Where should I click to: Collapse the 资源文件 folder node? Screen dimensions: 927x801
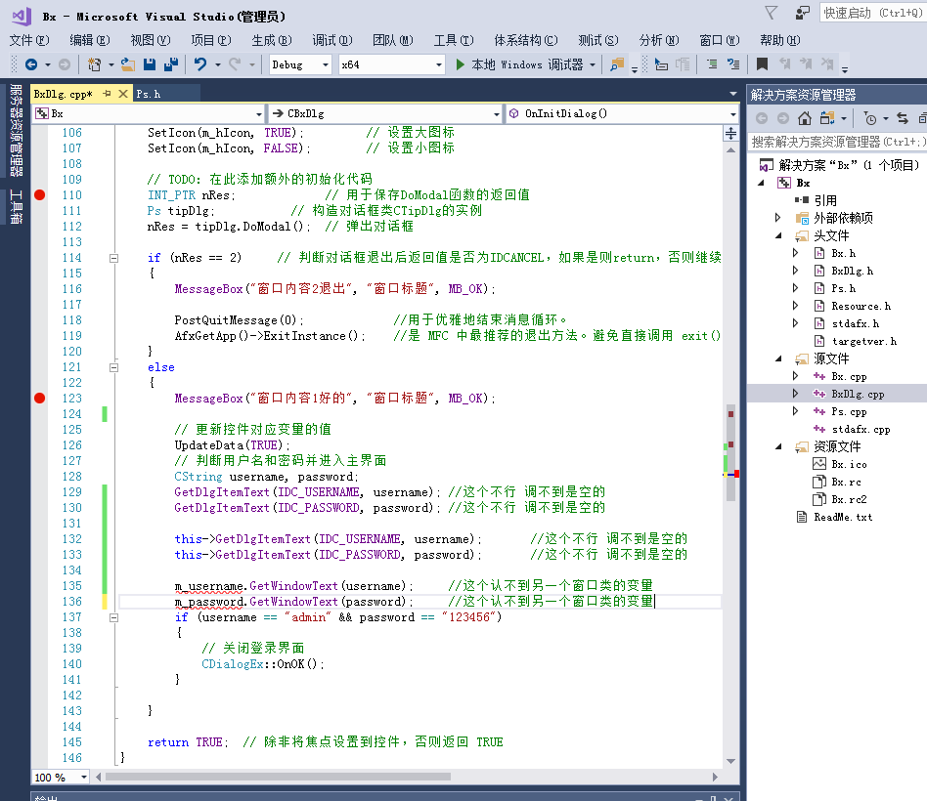coord(778,446)
